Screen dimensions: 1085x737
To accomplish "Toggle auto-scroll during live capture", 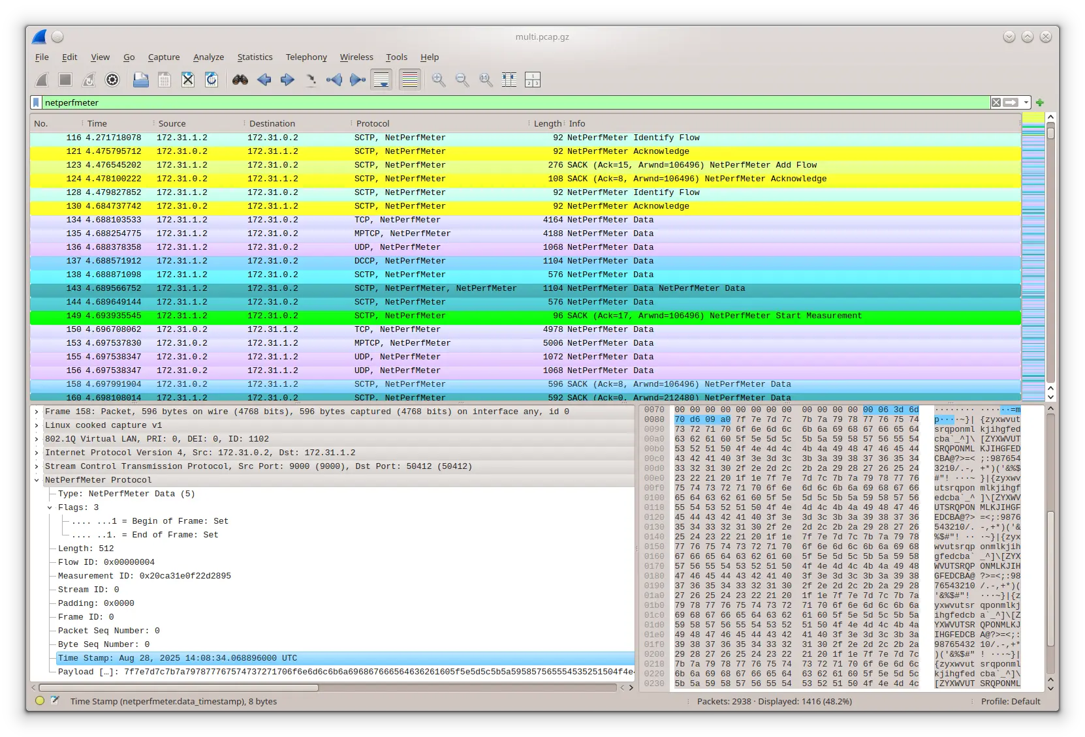I will pyautogui.click(x=381, y=80).
